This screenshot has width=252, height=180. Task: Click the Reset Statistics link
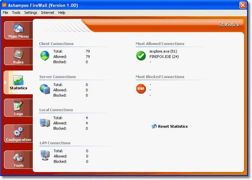tap(173, 126)
